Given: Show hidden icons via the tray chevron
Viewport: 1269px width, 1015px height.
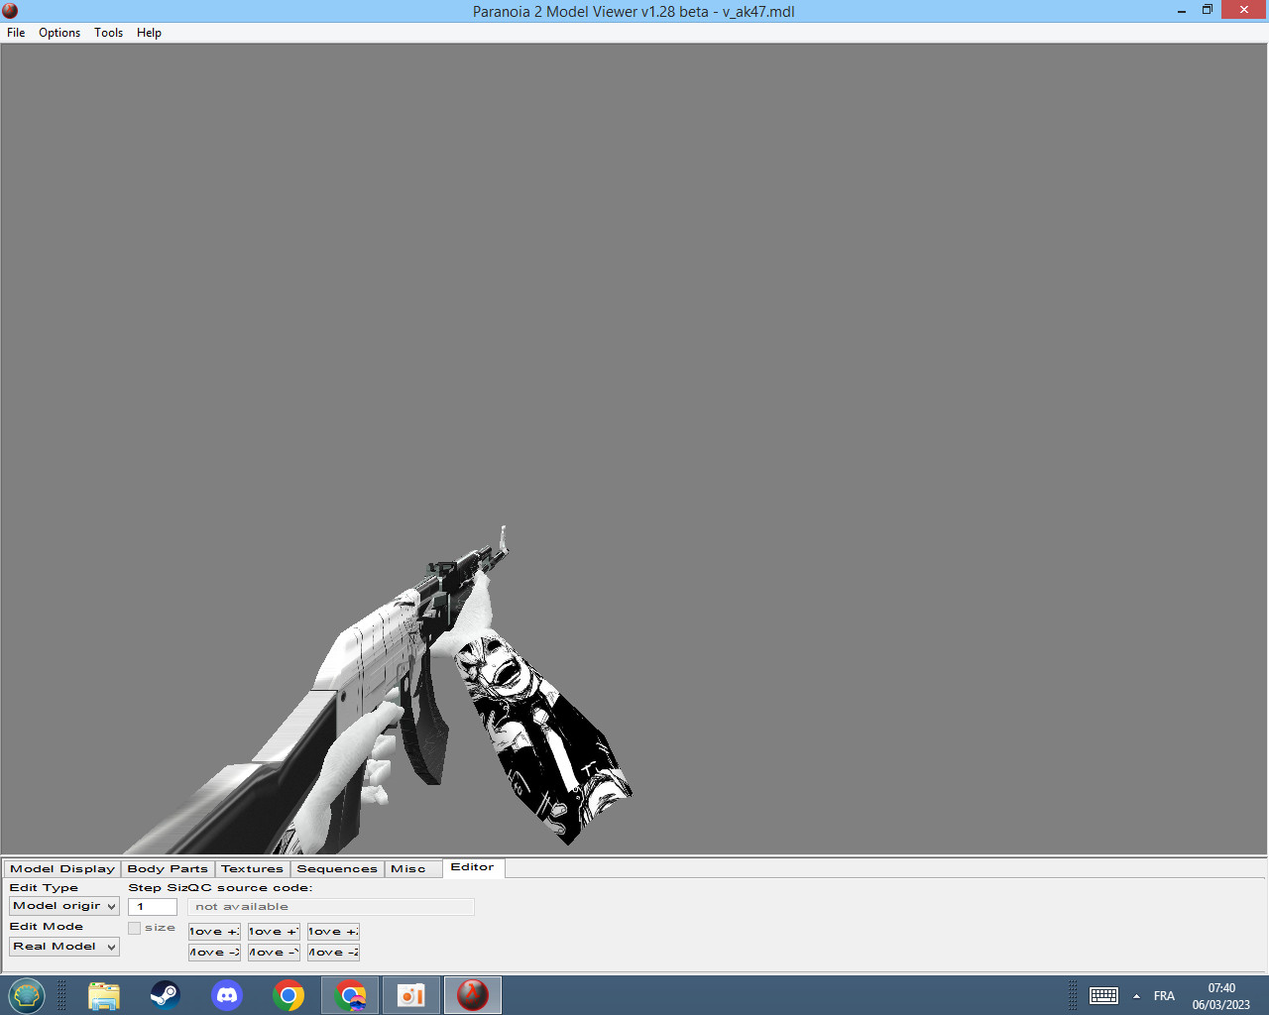Looking at the screenshot, I should click(1136, 995).
